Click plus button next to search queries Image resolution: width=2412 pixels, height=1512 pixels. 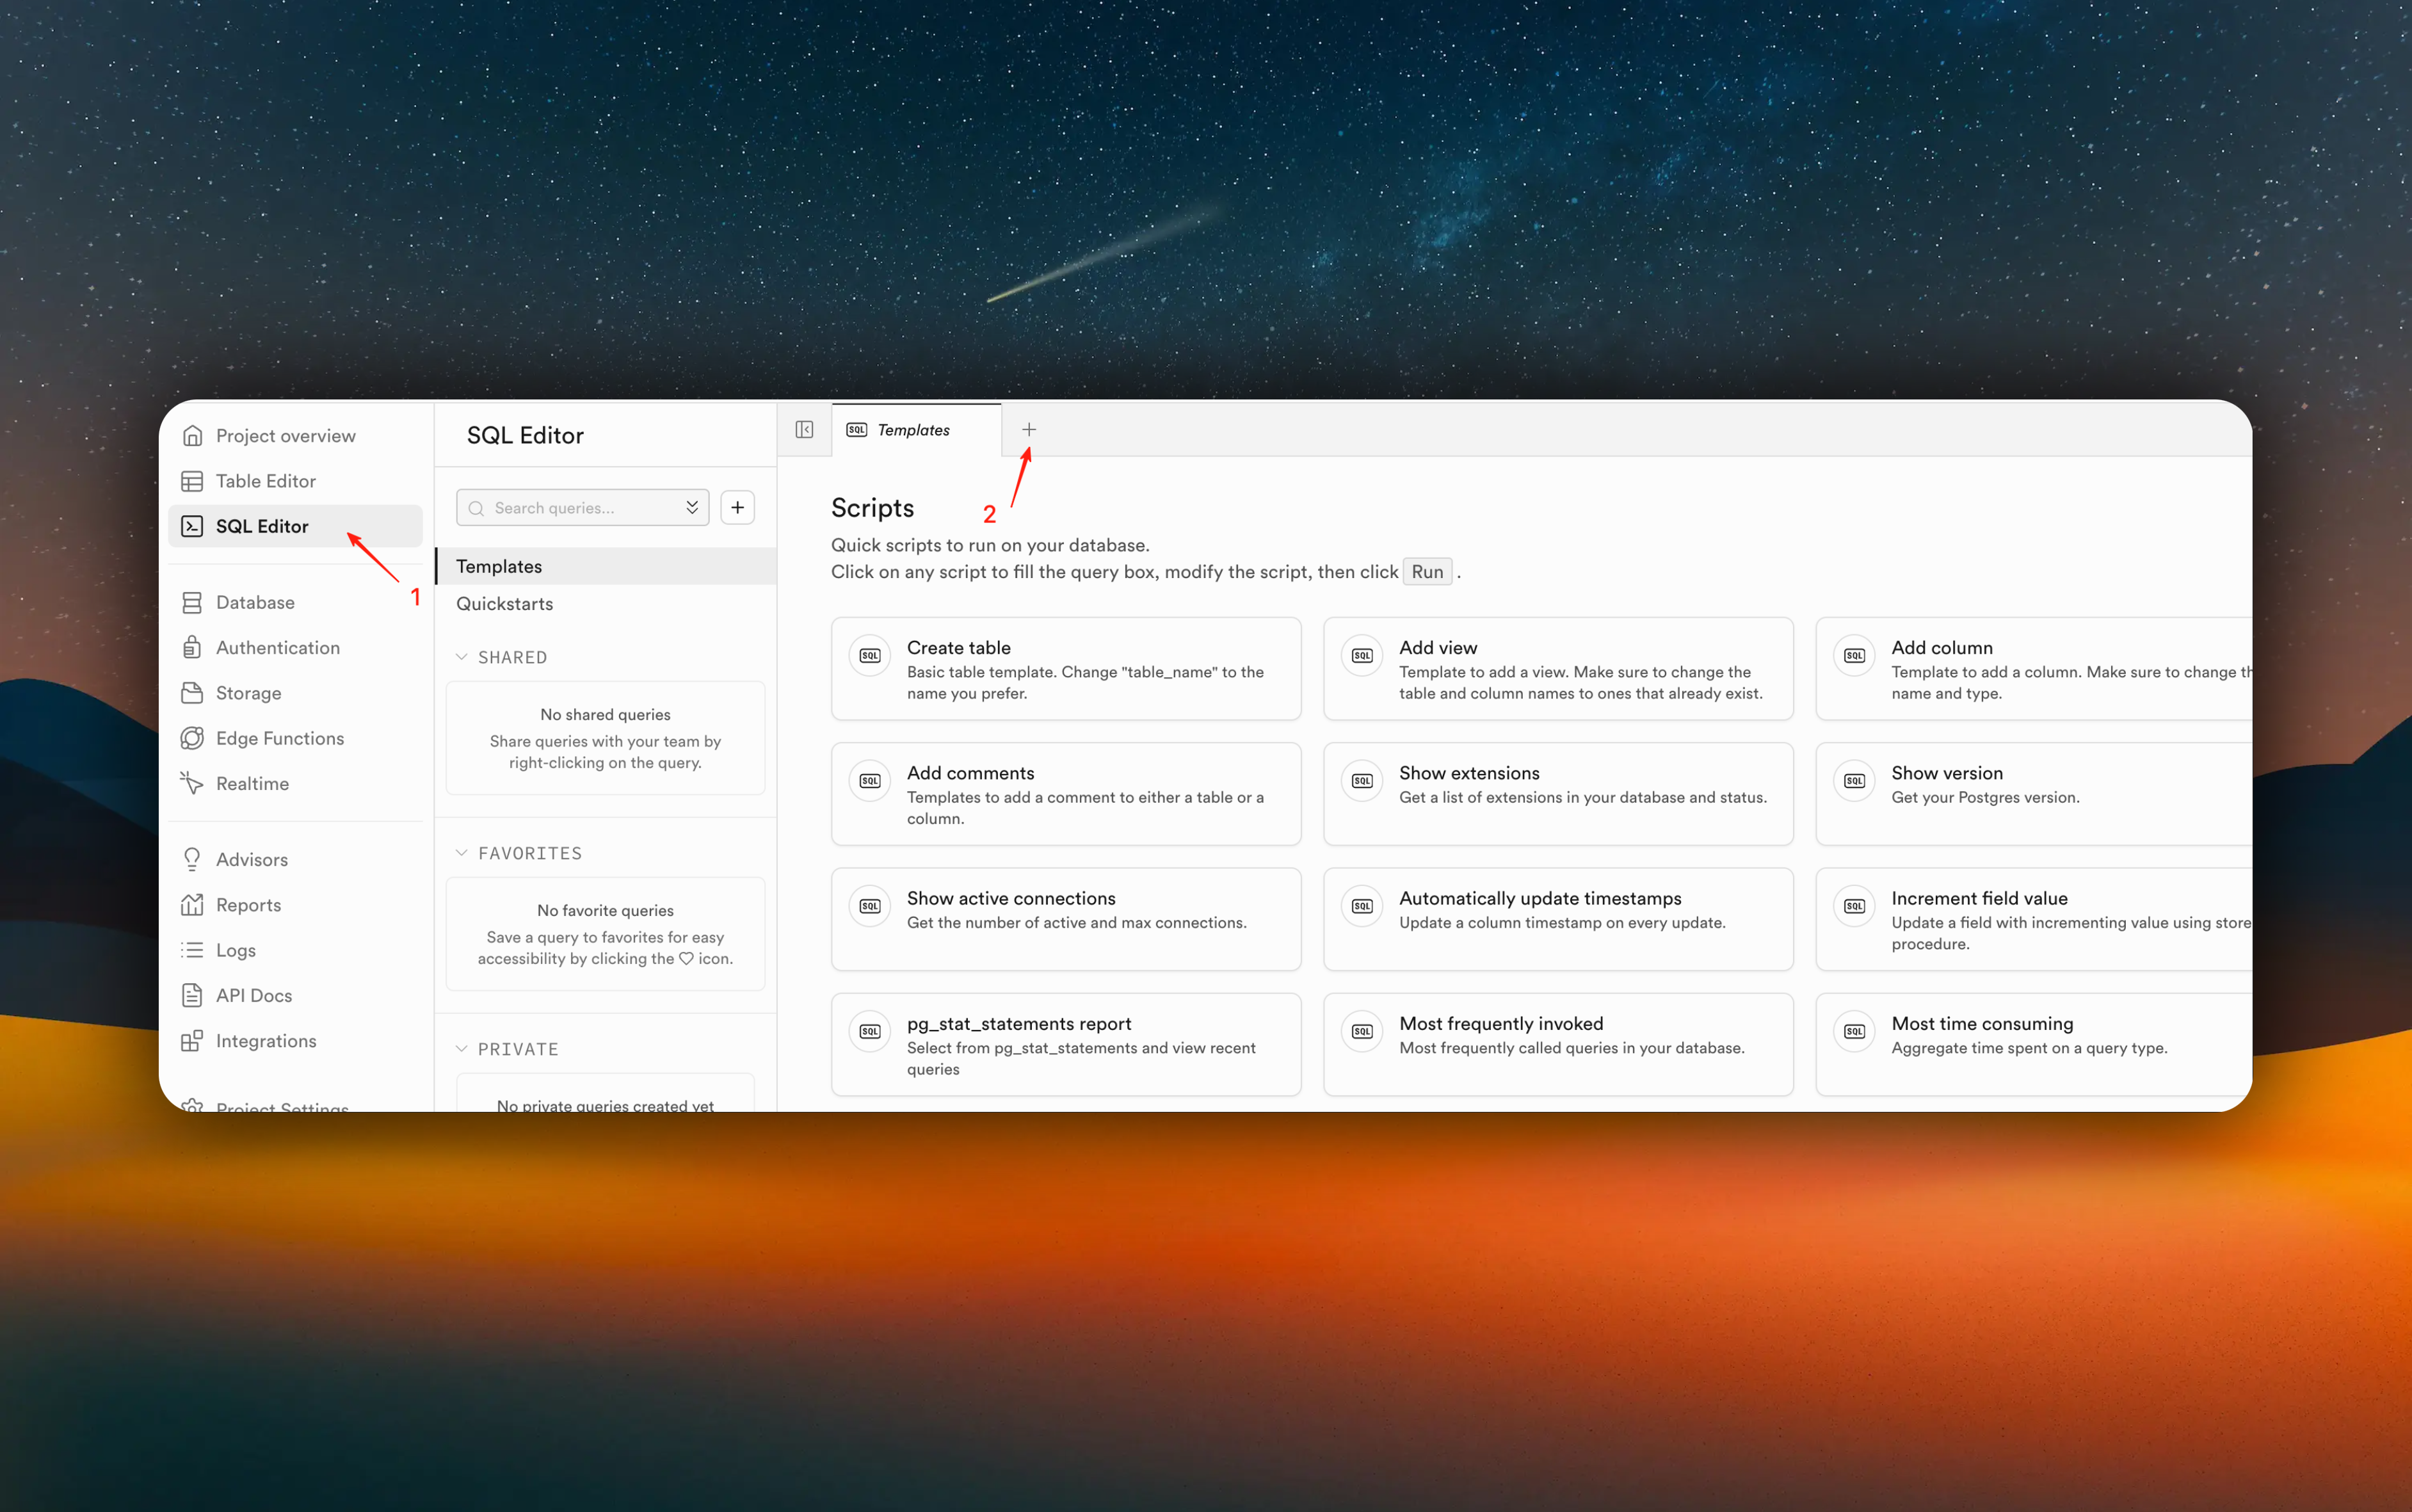737,507
